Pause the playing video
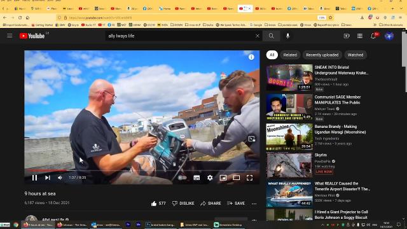Image resolution: width=407 pixels, height=229 pixels. pyautogui.click(x=34, y=177)
